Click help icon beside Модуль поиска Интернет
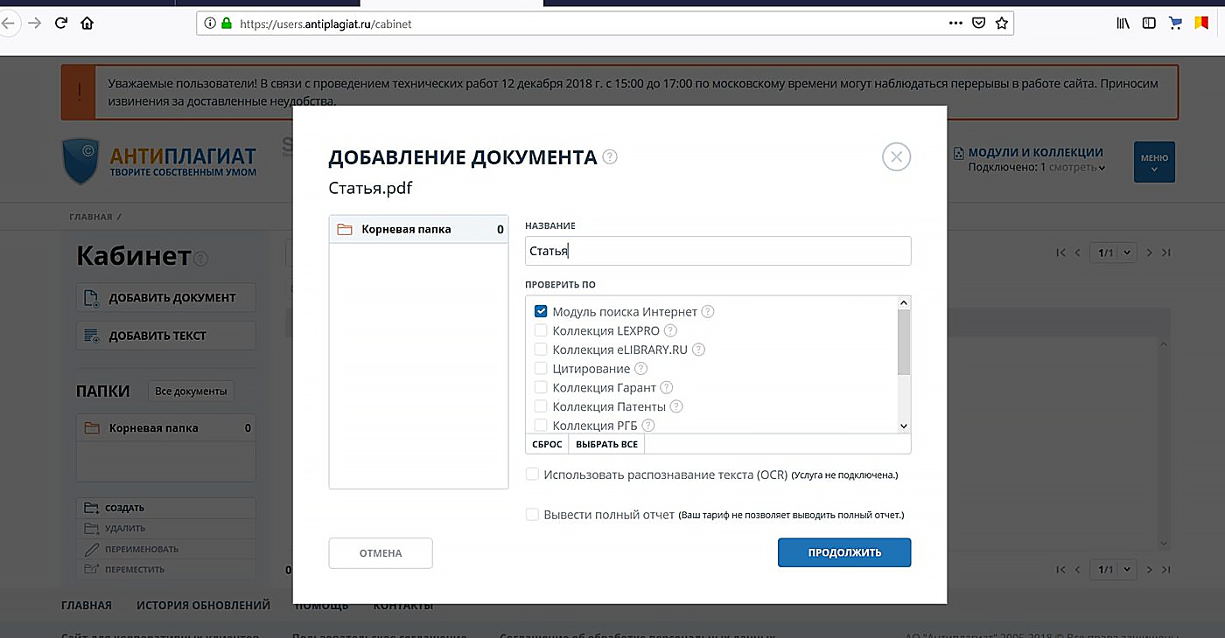The width and height of the screenshot is (1225, 638). [708, 311]
